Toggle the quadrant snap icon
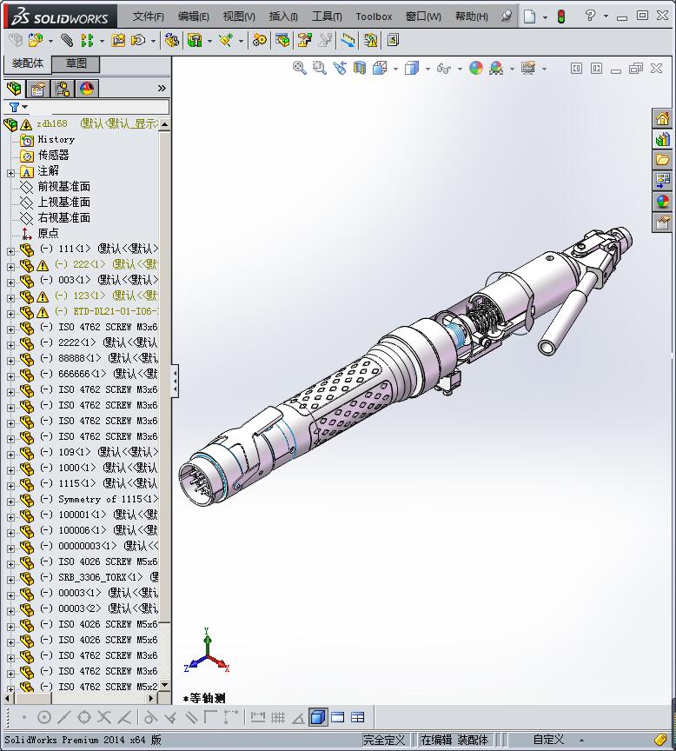 84,717
